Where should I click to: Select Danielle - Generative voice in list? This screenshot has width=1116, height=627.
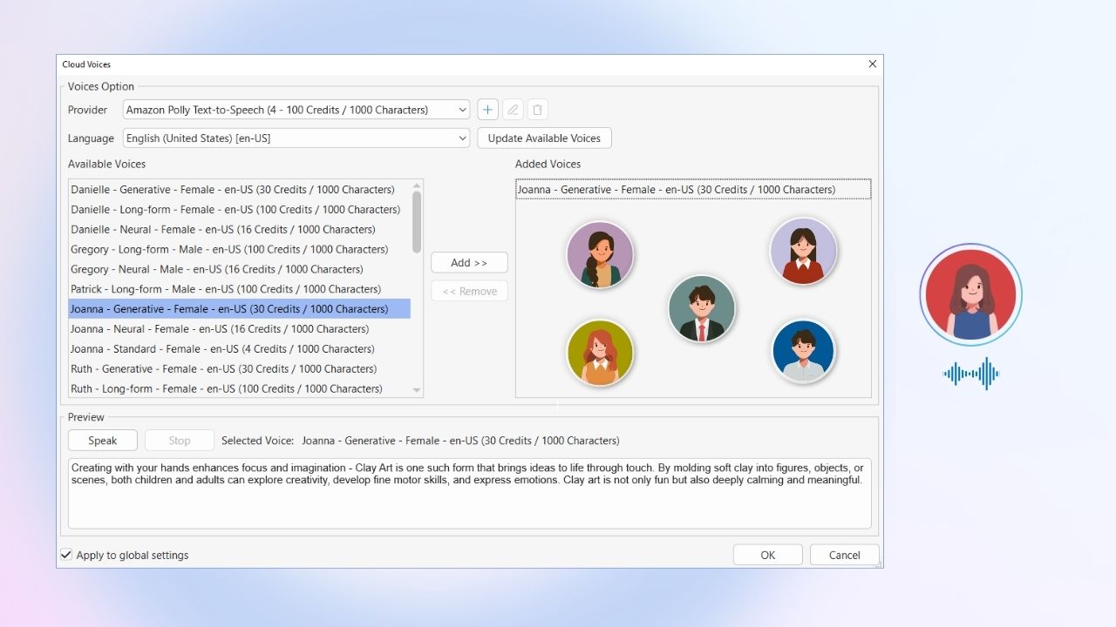click(x=233, y=190)
